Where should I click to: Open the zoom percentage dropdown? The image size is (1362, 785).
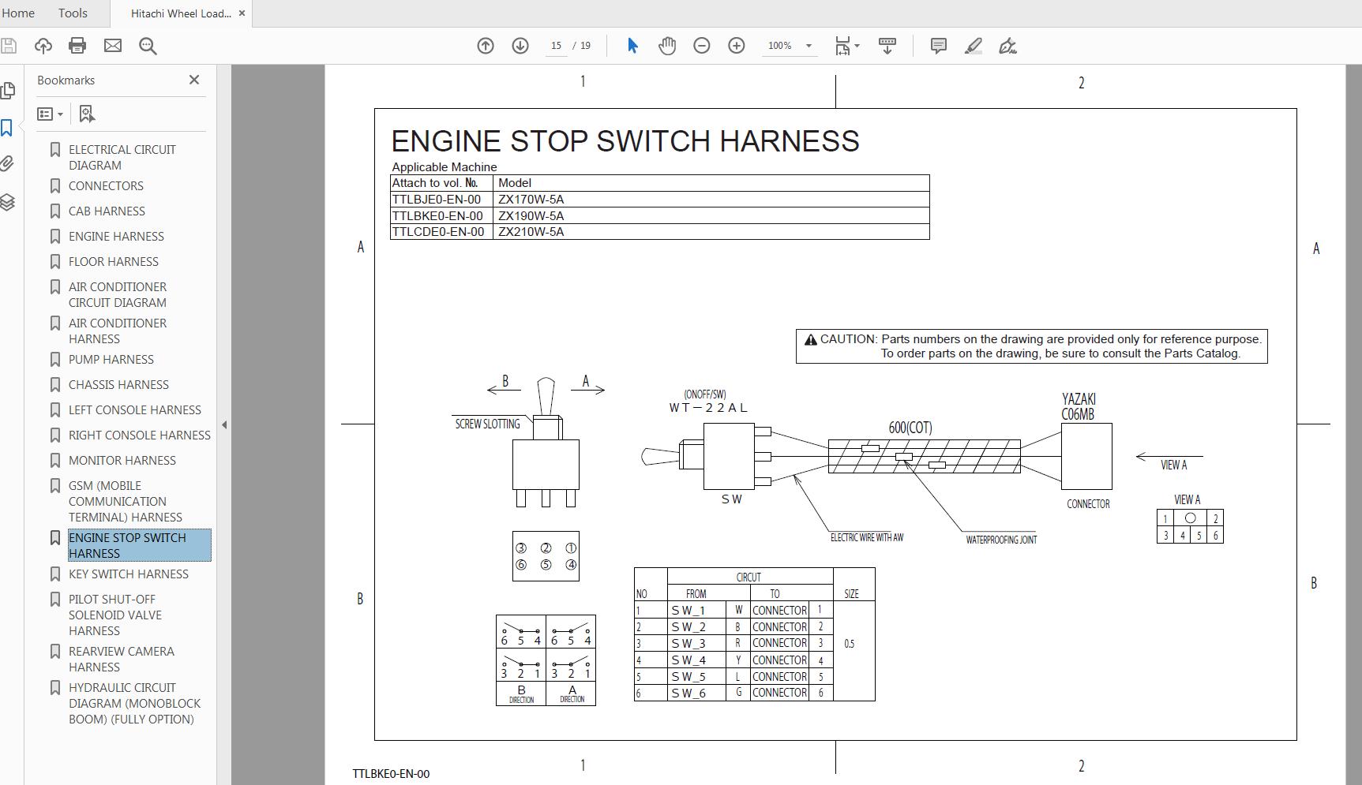click(808, 46)
